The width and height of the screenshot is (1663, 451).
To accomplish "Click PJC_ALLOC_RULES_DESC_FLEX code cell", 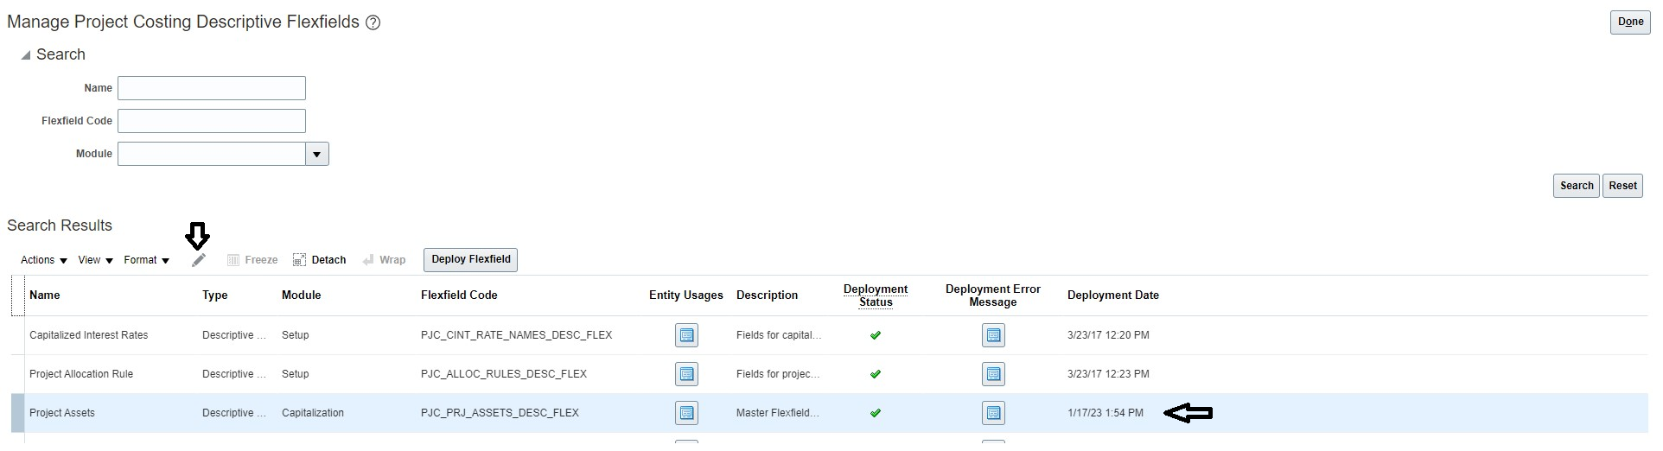I will click(504, 374).
